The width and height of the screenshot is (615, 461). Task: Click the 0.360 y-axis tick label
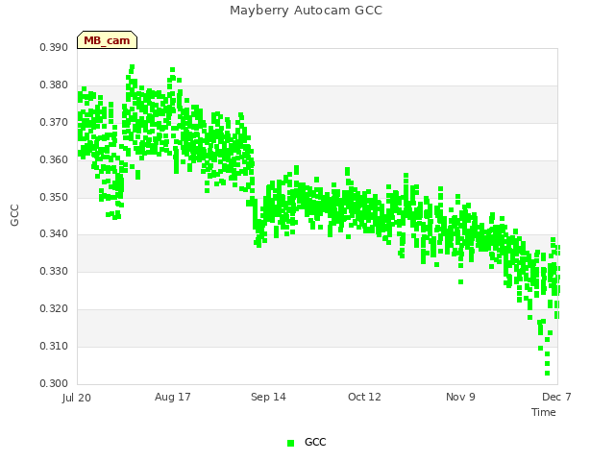[x=54, y=160]
